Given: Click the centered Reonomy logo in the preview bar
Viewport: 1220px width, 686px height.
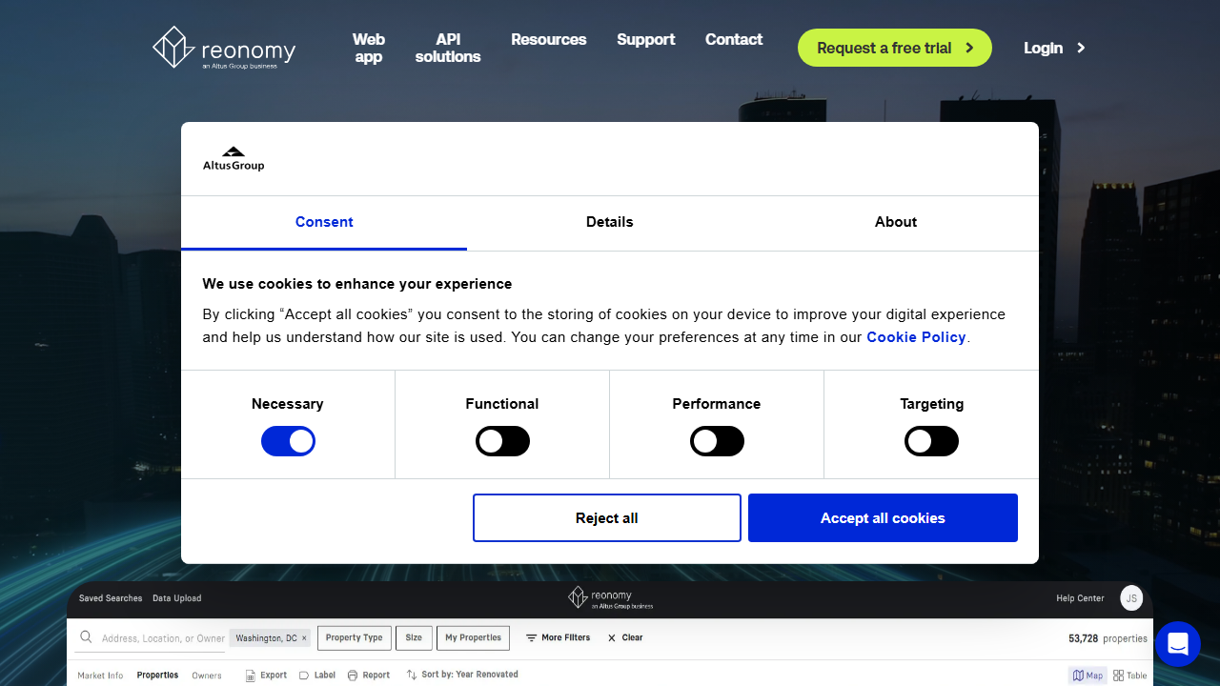Looking at the screenshot, I should 611,597.
